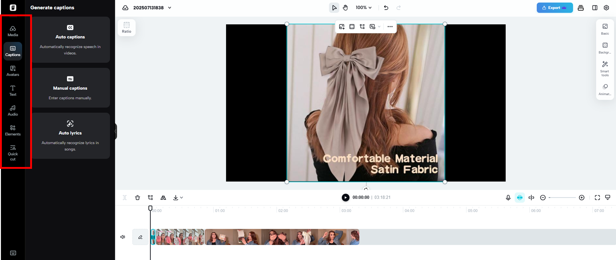Viewport: 616px width, 260px height.
Task: Click the align-split icon beside snapping toggle
Action: coord(531,197)
